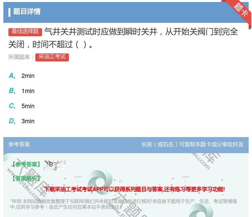
Task: Click the copy-or-share hint text 长按（或右击）
Action: [193, 144]
